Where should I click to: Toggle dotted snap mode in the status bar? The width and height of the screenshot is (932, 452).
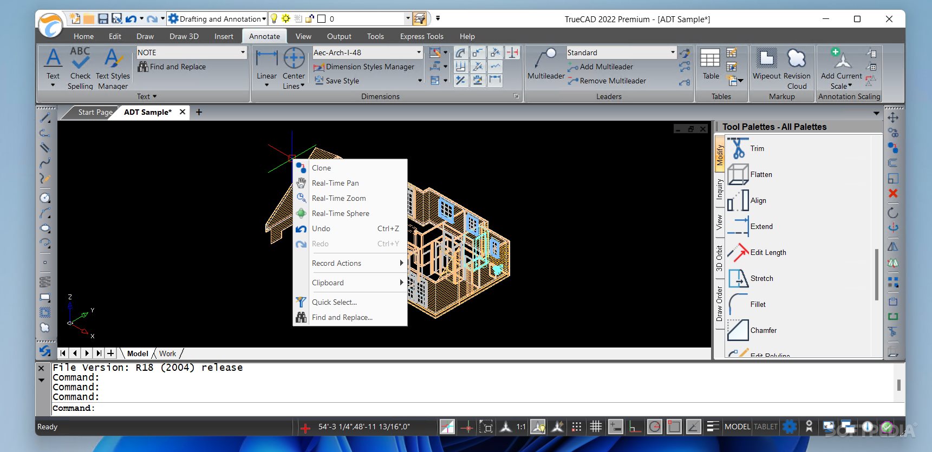(577, 427)
